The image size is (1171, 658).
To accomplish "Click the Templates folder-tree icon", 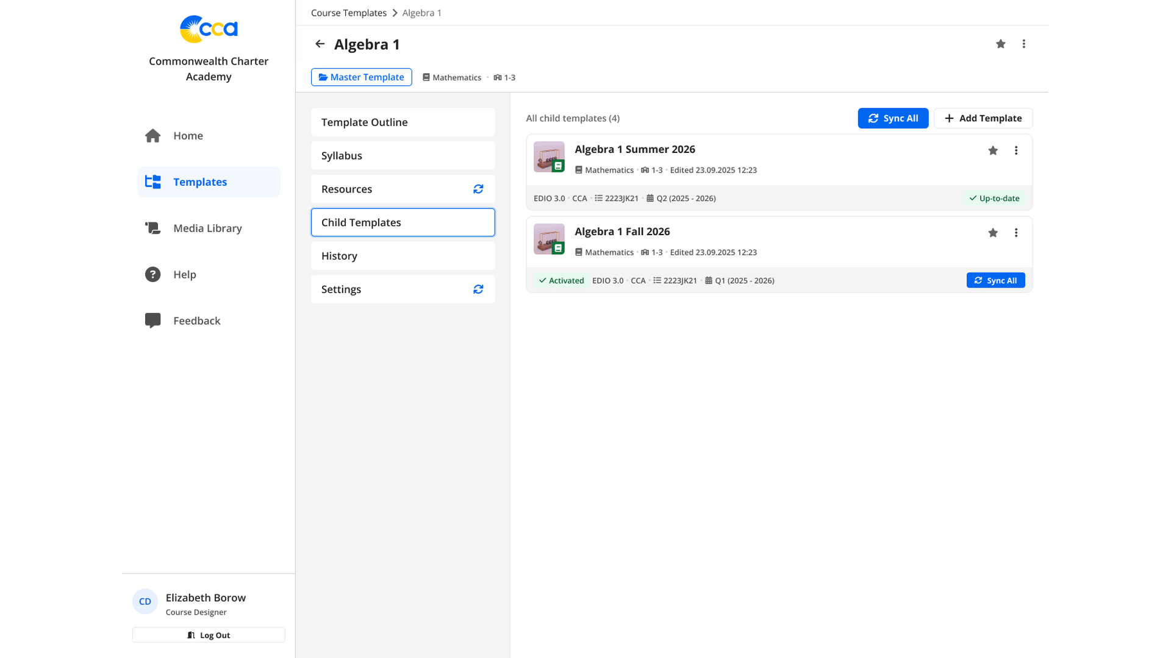I will pyautogui.click(x=153, y=182).
